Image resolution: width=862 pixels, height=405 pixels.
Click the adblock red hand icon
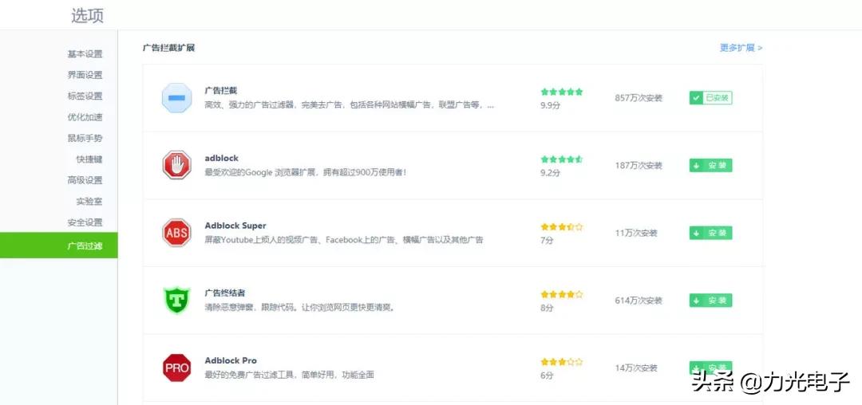177,165
